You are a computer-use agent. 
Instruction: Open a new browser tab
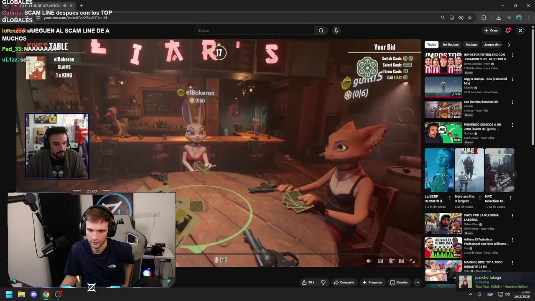(x=81, y=6)
